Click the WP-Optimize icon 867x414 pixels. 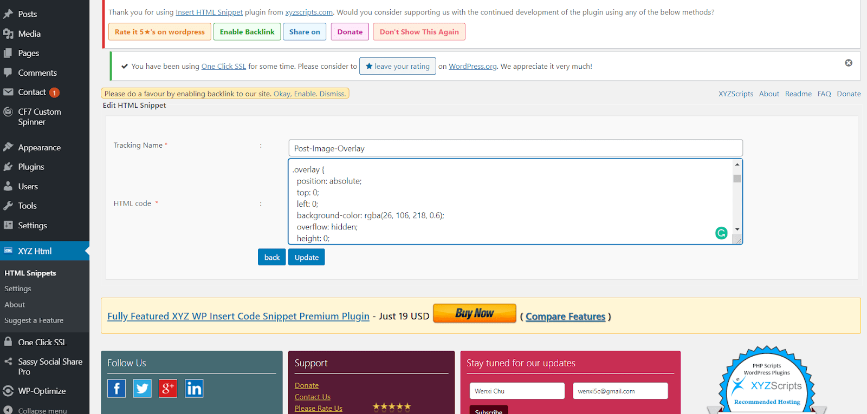[x=8, y=391]
